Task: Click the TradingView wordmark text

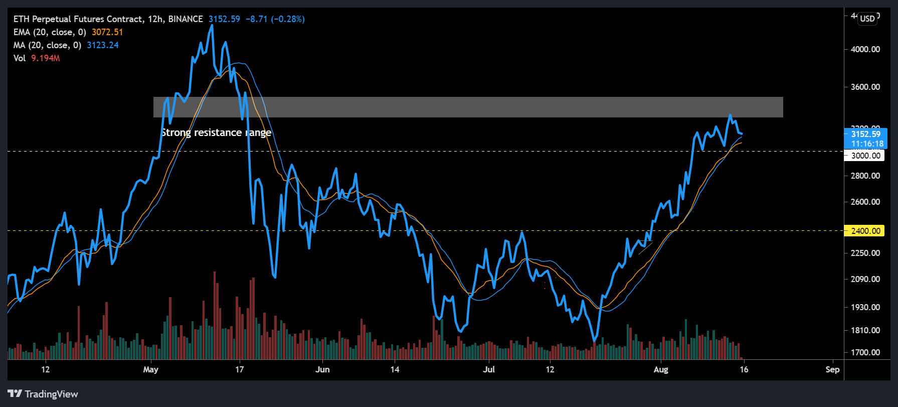Action: pos(51,394)
